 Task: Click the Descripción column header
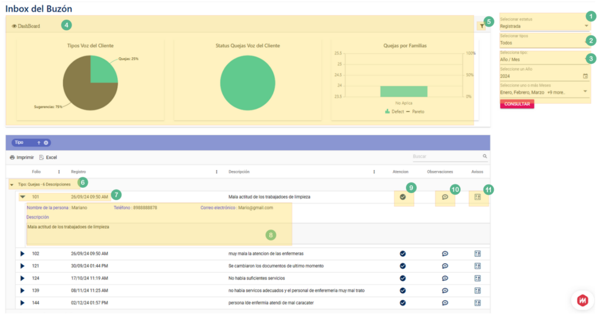(x=239, y=172)
